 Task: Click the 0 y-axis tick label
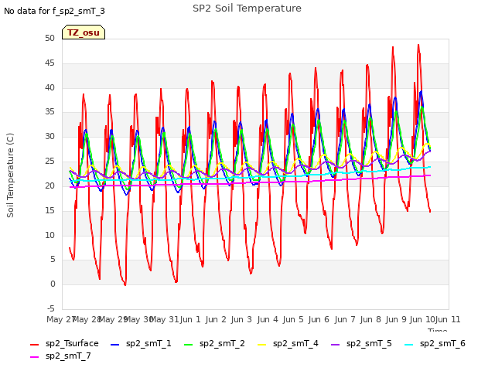click(x=53, y=284)
